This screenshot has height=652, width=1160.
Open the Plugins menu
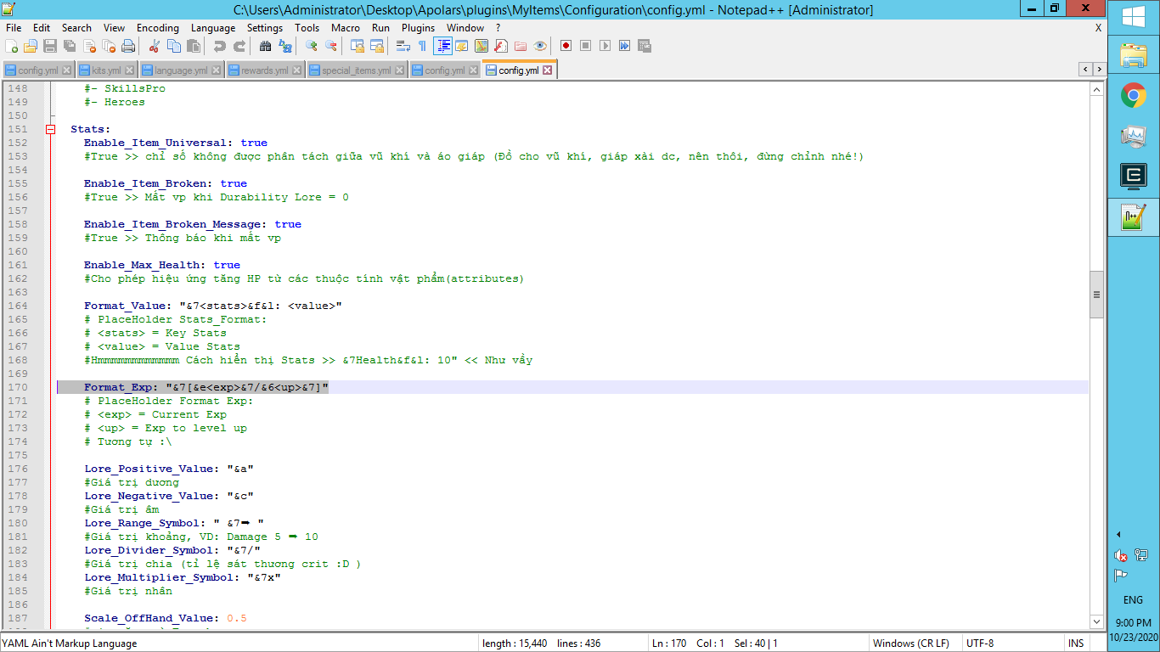pyautogui.click(x=418, y=27)
